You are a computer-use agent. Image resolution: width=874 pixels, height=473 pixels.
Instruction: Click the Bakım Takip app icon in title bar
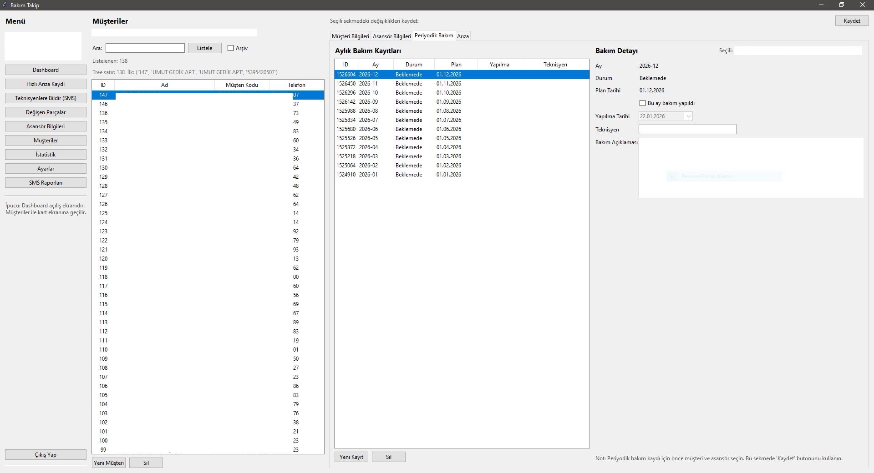[5, 5]
